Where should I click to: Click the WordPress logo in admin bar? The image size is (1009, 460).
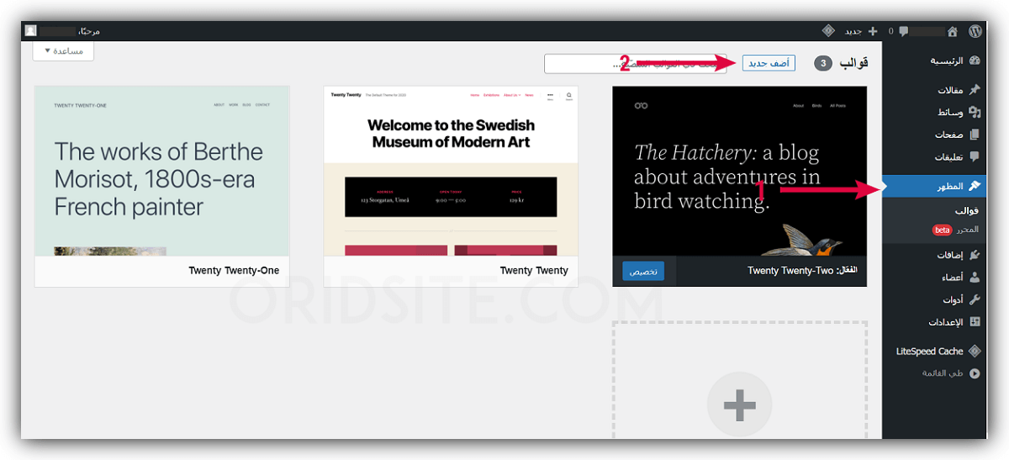point(975,31)
